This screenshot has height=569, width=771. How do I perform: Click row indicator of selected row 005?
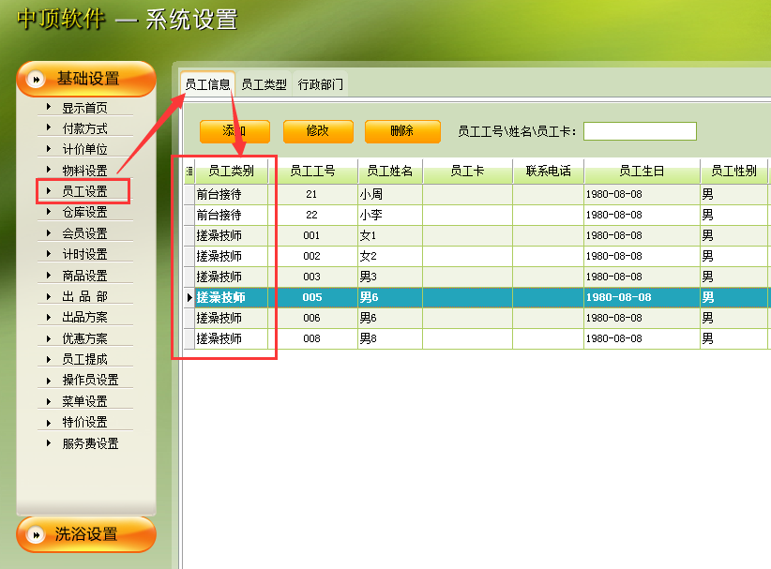[189, 298]
